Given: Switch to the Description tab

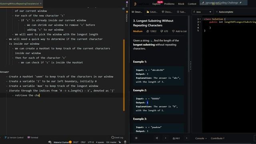Looking at the screenshot, I should (x=137, y=12).
